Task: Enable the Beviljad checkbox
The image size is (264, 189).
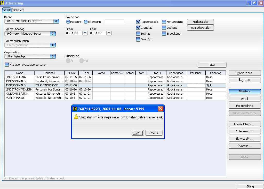Action: click(138, 34)
